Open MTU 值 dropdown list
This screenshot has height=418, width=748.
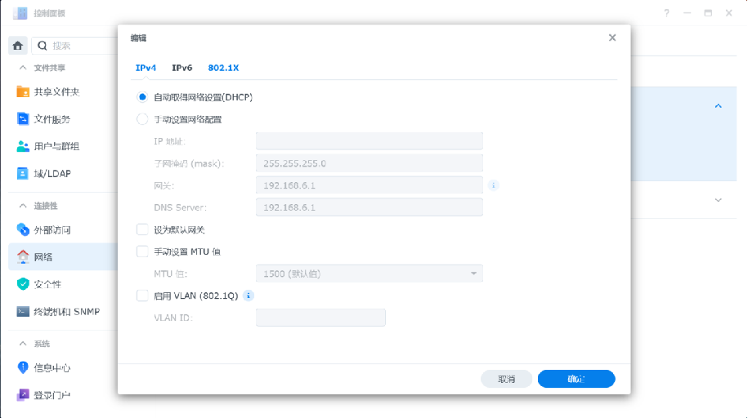[370, 273]
